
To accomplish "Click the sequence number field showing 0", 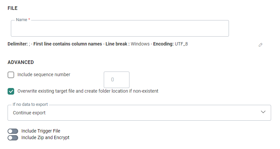I will (x=117, y=79).
